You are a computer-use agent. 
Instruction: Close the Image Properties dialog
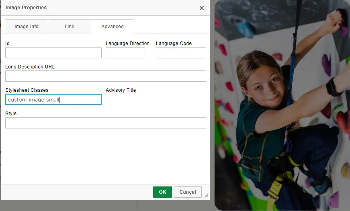tap(202, 8)
